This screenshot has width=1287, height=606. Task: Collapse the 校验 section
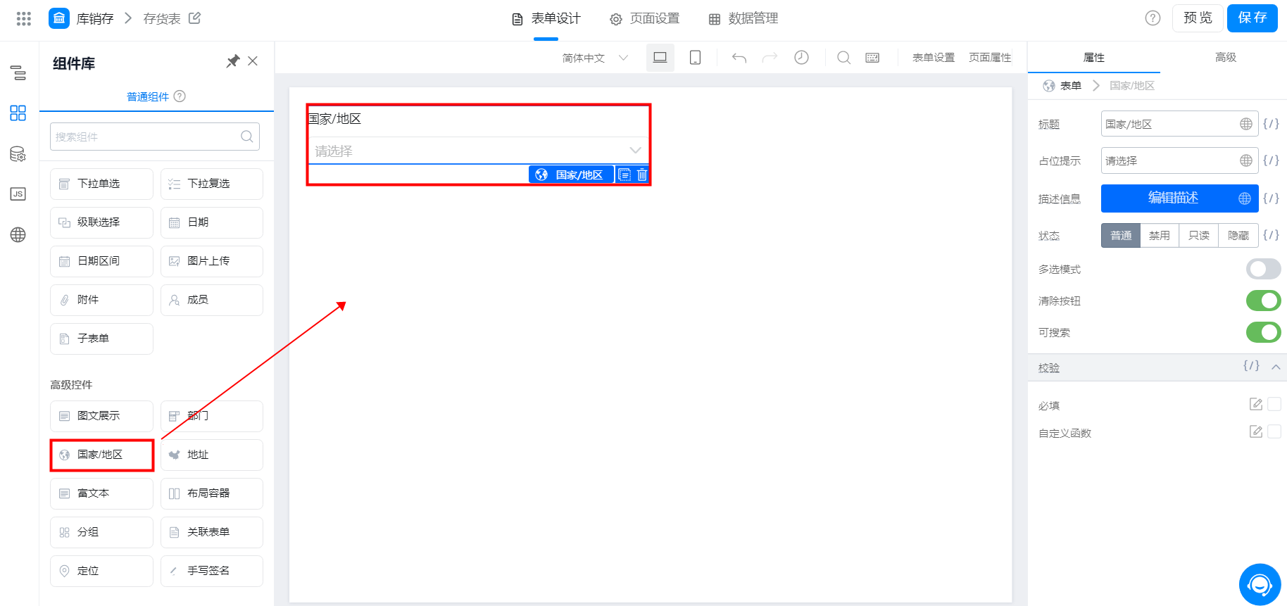pyautogui.click(x=1276, y=367)
